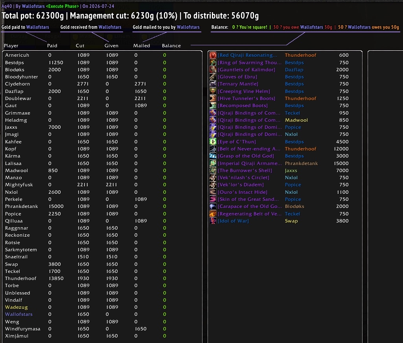Click the 'Gold paid to Wallofstars' legend
Screen dimensions: 403x343
[x=25, y=27]
